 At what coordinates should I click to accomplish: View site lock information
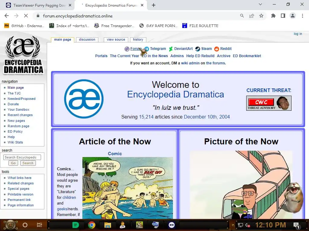[38, 16]
